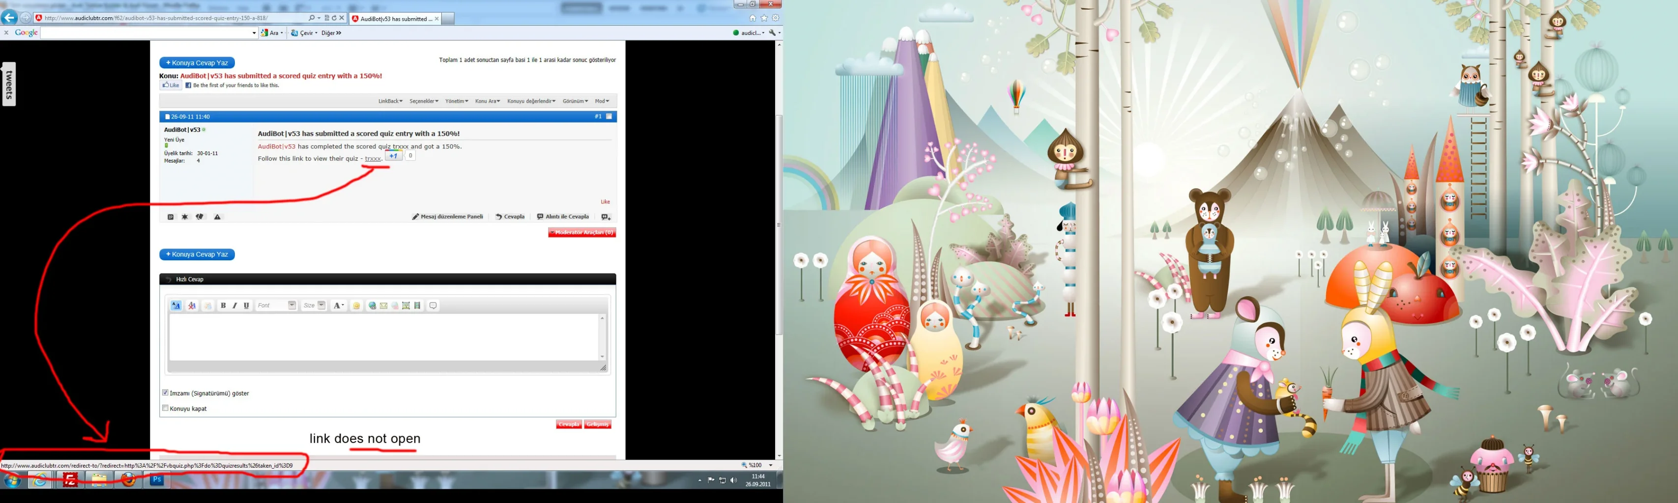The height and width of the screenshot is (503, 1678).
Task: Check the Konuyu kapat checkbox
Action: pyautogui.click(x=166, y=408)
